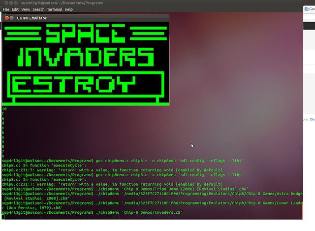315x231 pixels.
Task: Click the SPACE title in emulator display
Action: pos(86,33)
